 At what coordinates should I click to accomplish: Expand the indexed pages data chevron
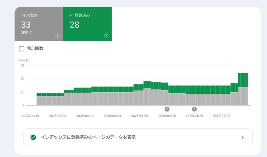243,137
